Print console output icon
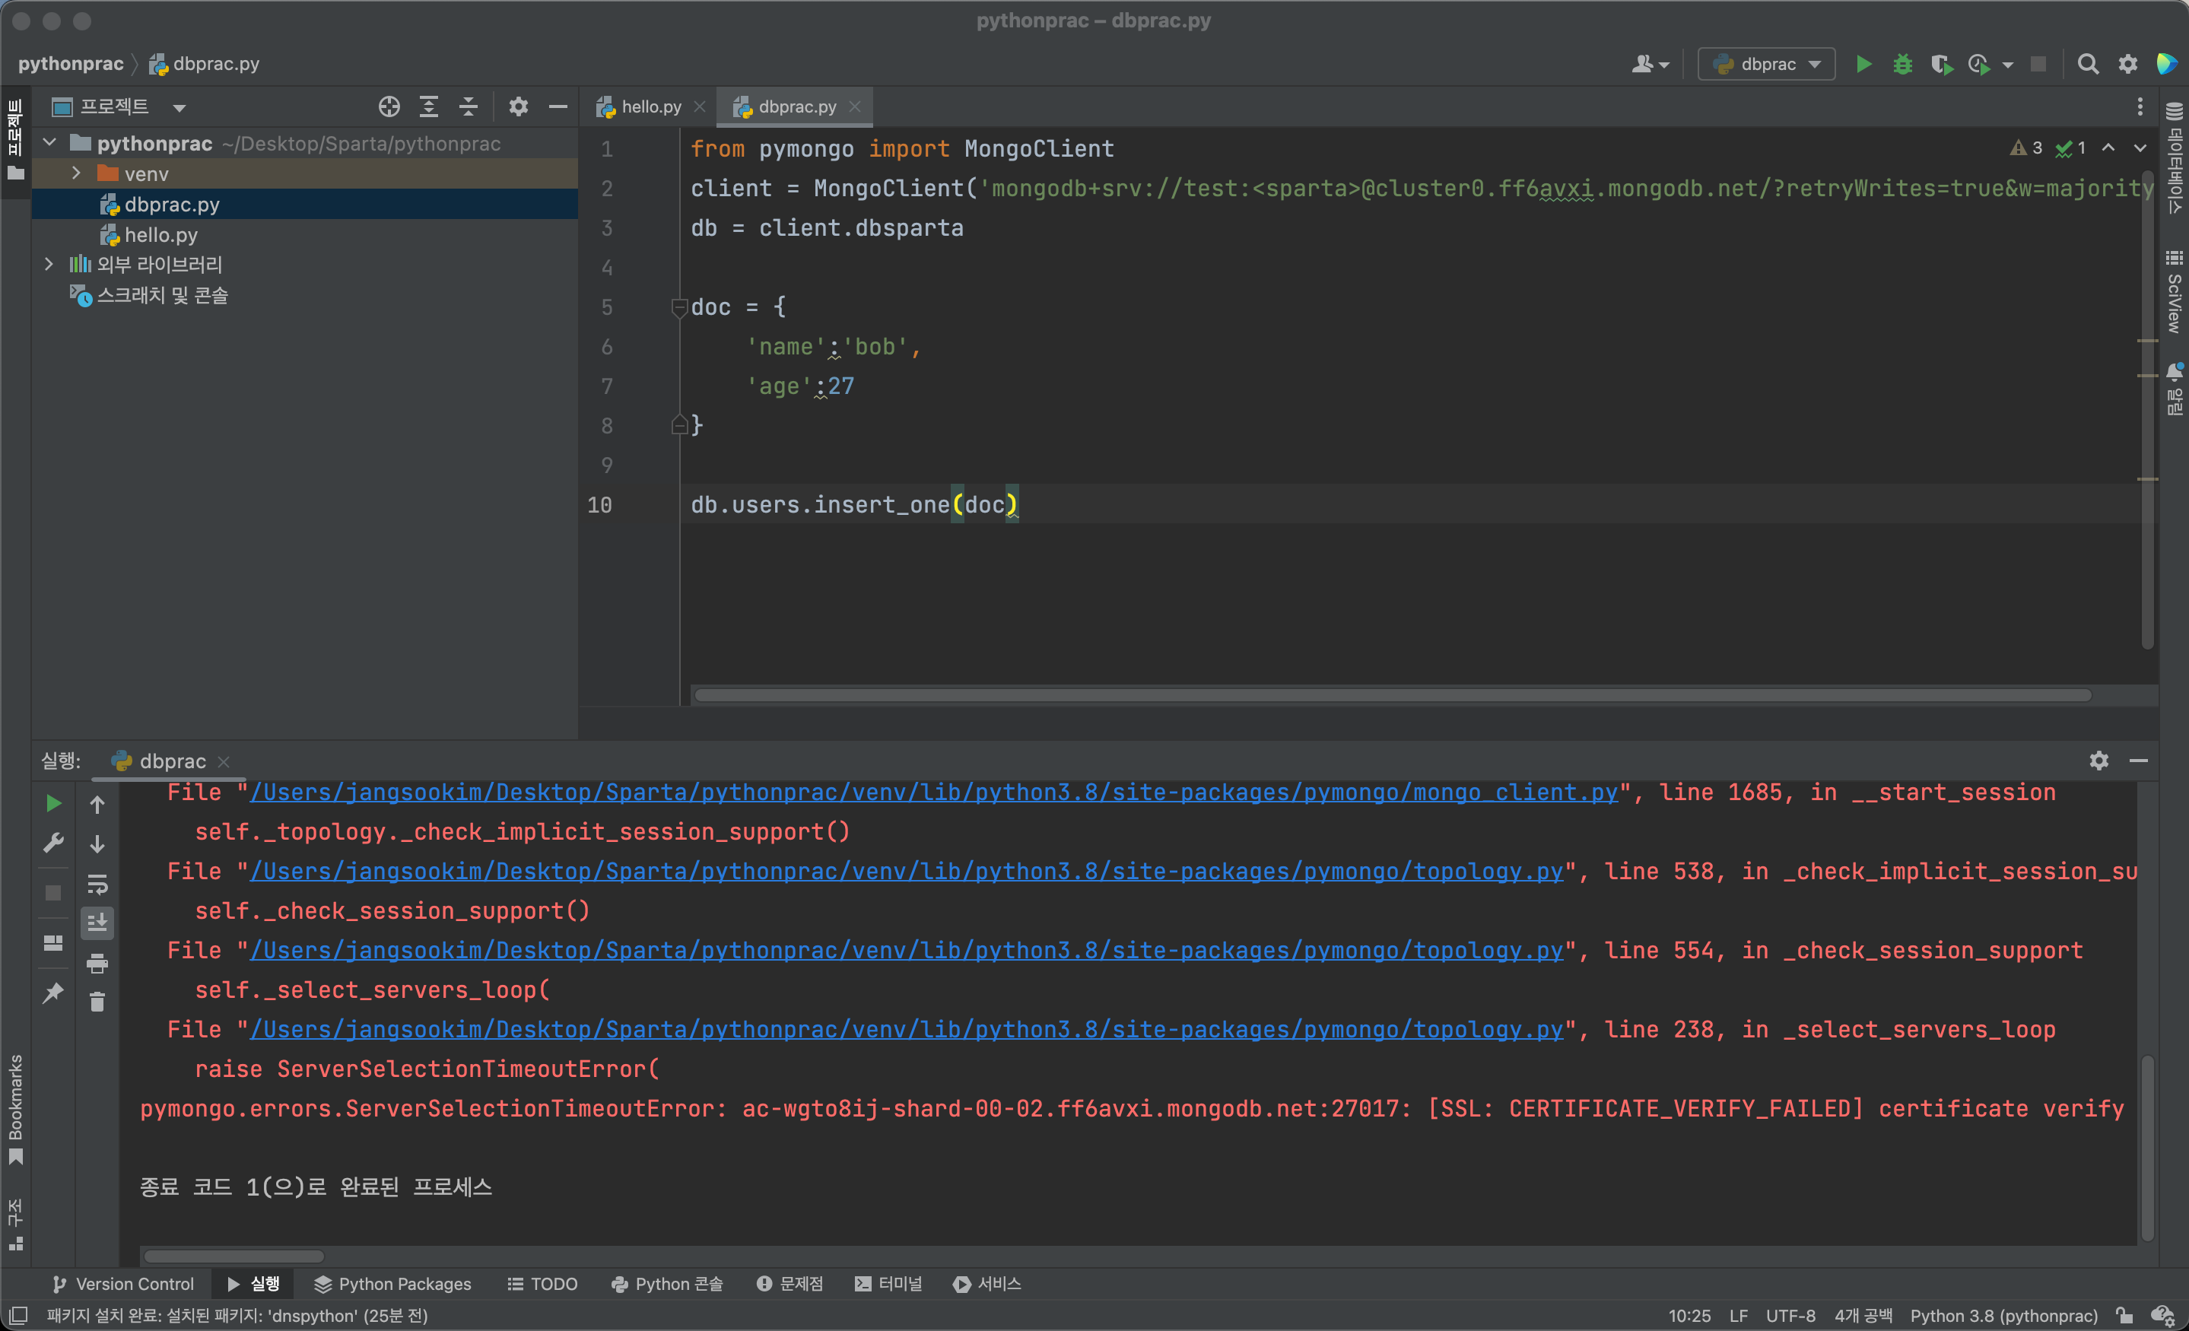2189x1331 pixels. pos(97,963)
